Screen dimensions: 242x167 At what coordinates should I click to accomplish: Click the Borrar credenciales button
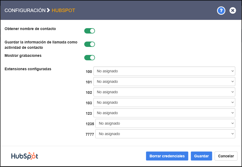click(167, 156)
